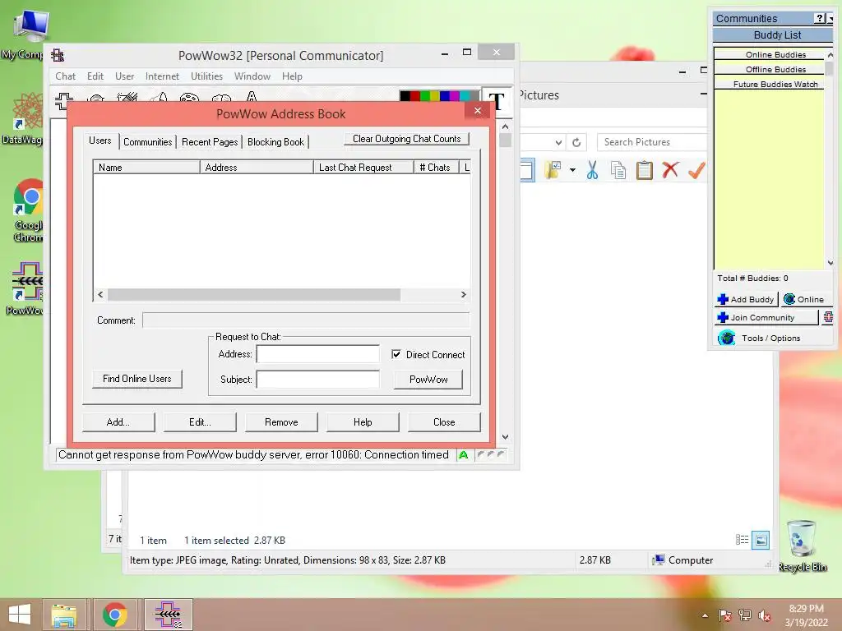Open the Utilities menu
842x631 pixels.
pos(206,76)
